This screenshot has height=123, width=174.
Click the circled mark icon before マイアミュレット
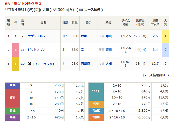[29, 64]
